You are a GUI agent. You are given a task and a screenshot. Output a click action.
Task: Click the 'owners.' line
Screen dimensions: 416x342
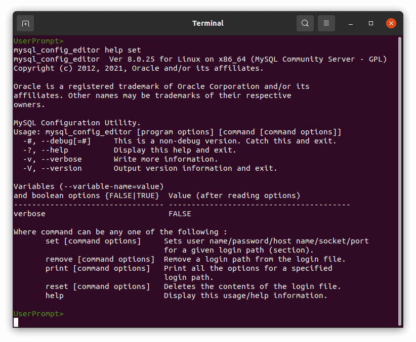point(29,105)
